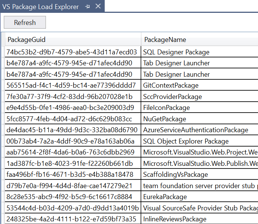Select GUID e9e4d55b-0fe1-4986-aea0-bc3e209003d9

coord(73,108)
